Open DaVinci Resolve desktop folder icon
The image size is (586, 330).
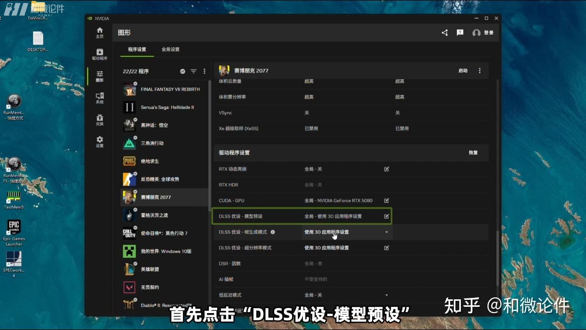pos(38,11)
